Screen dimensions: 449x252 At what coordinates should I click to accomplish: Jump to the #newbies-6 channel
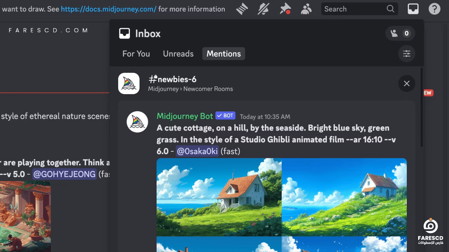tap(172, 79)
